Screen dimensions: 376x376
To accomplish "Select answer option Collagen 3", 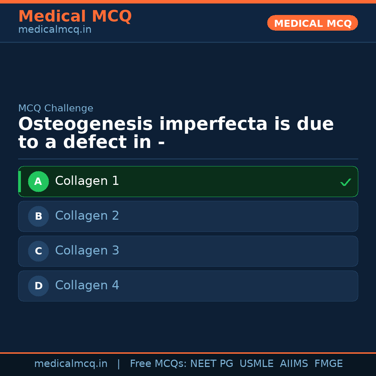I will pyautogui.click(x=188, y=251).
